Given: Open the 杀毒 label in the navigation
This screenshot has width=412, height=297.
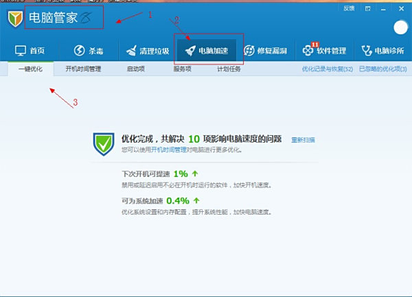Looking at the screenshot, I should tap(96, 51).
